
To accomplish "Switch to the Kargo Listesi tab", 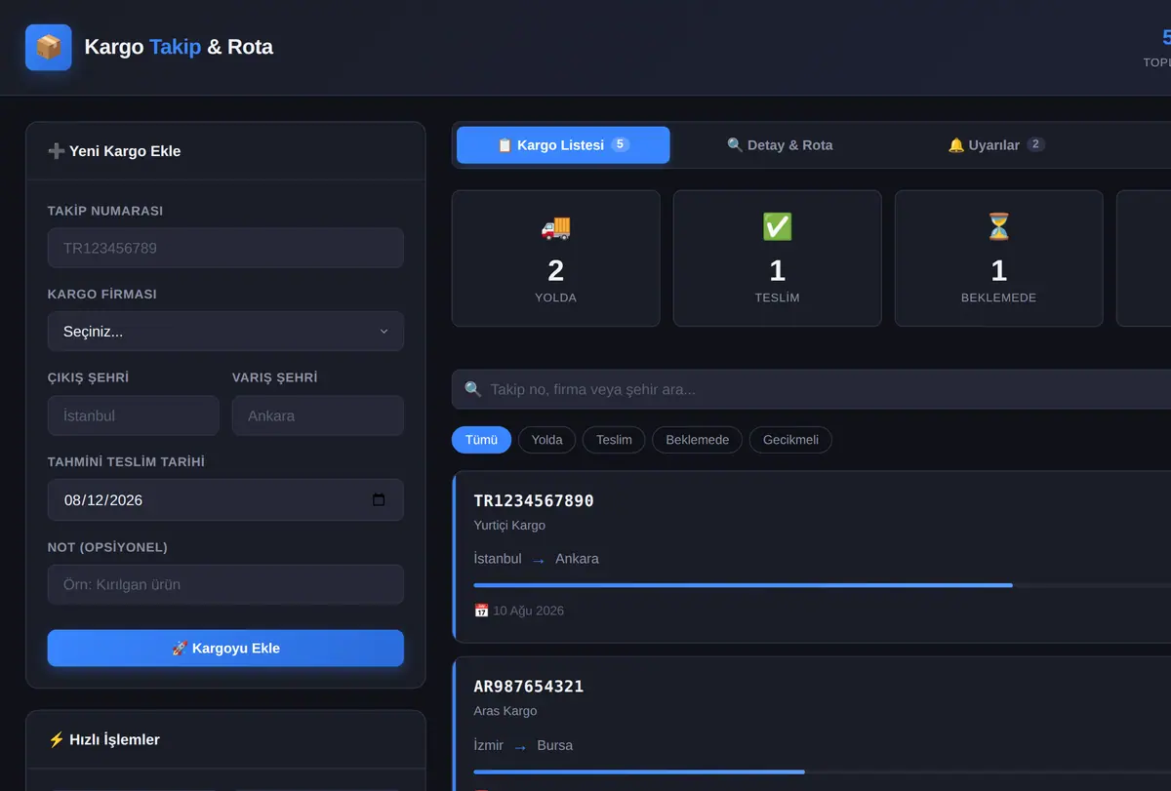I will click(563, 145).
